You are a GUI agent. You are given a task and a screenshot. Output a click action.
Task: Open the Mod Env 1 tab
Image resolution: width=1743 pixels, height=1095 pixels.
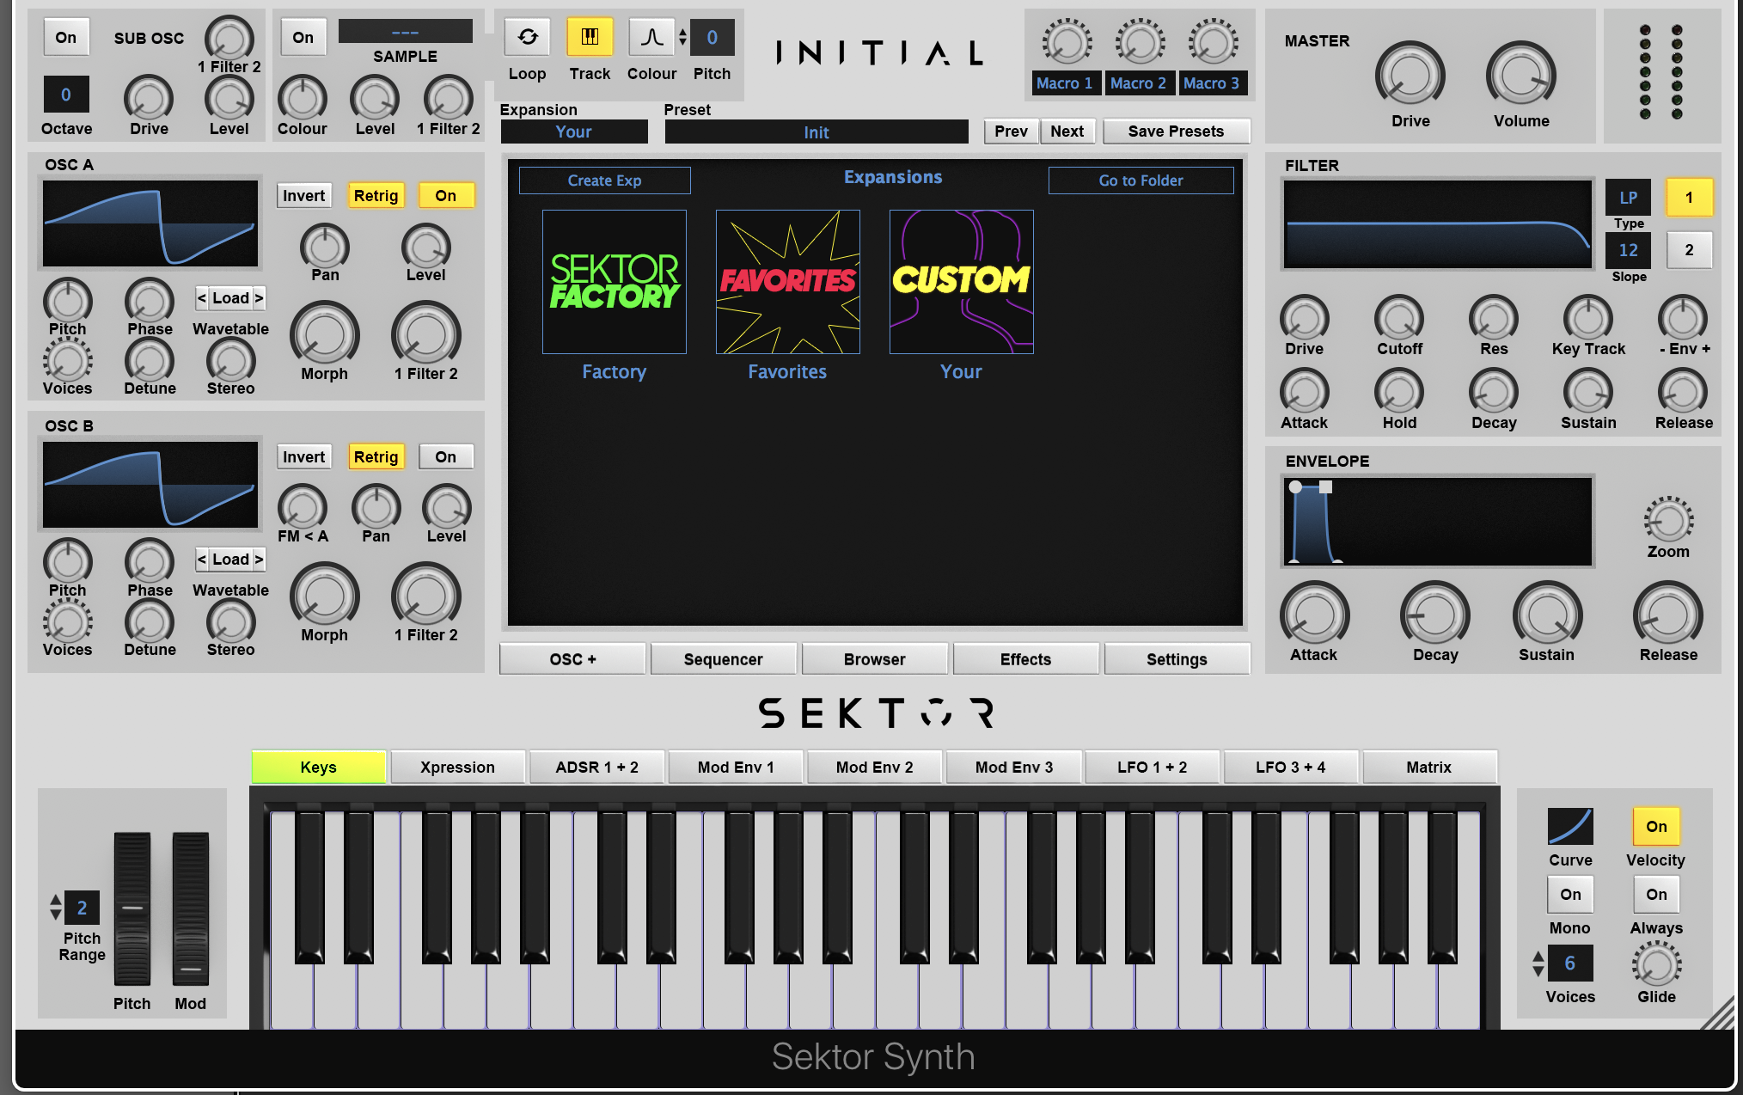(x=736, y=767)
